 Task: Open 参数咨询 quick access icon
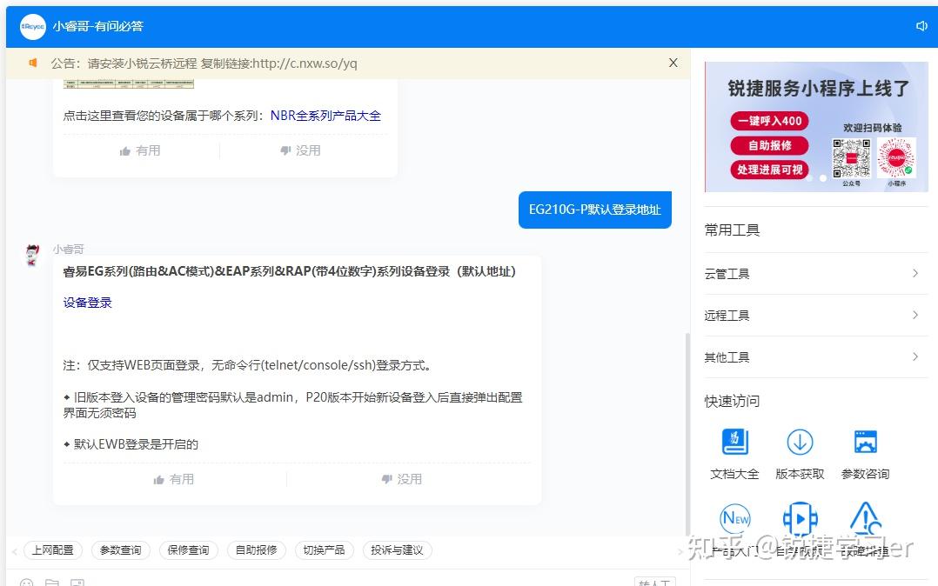click(865, 442)
